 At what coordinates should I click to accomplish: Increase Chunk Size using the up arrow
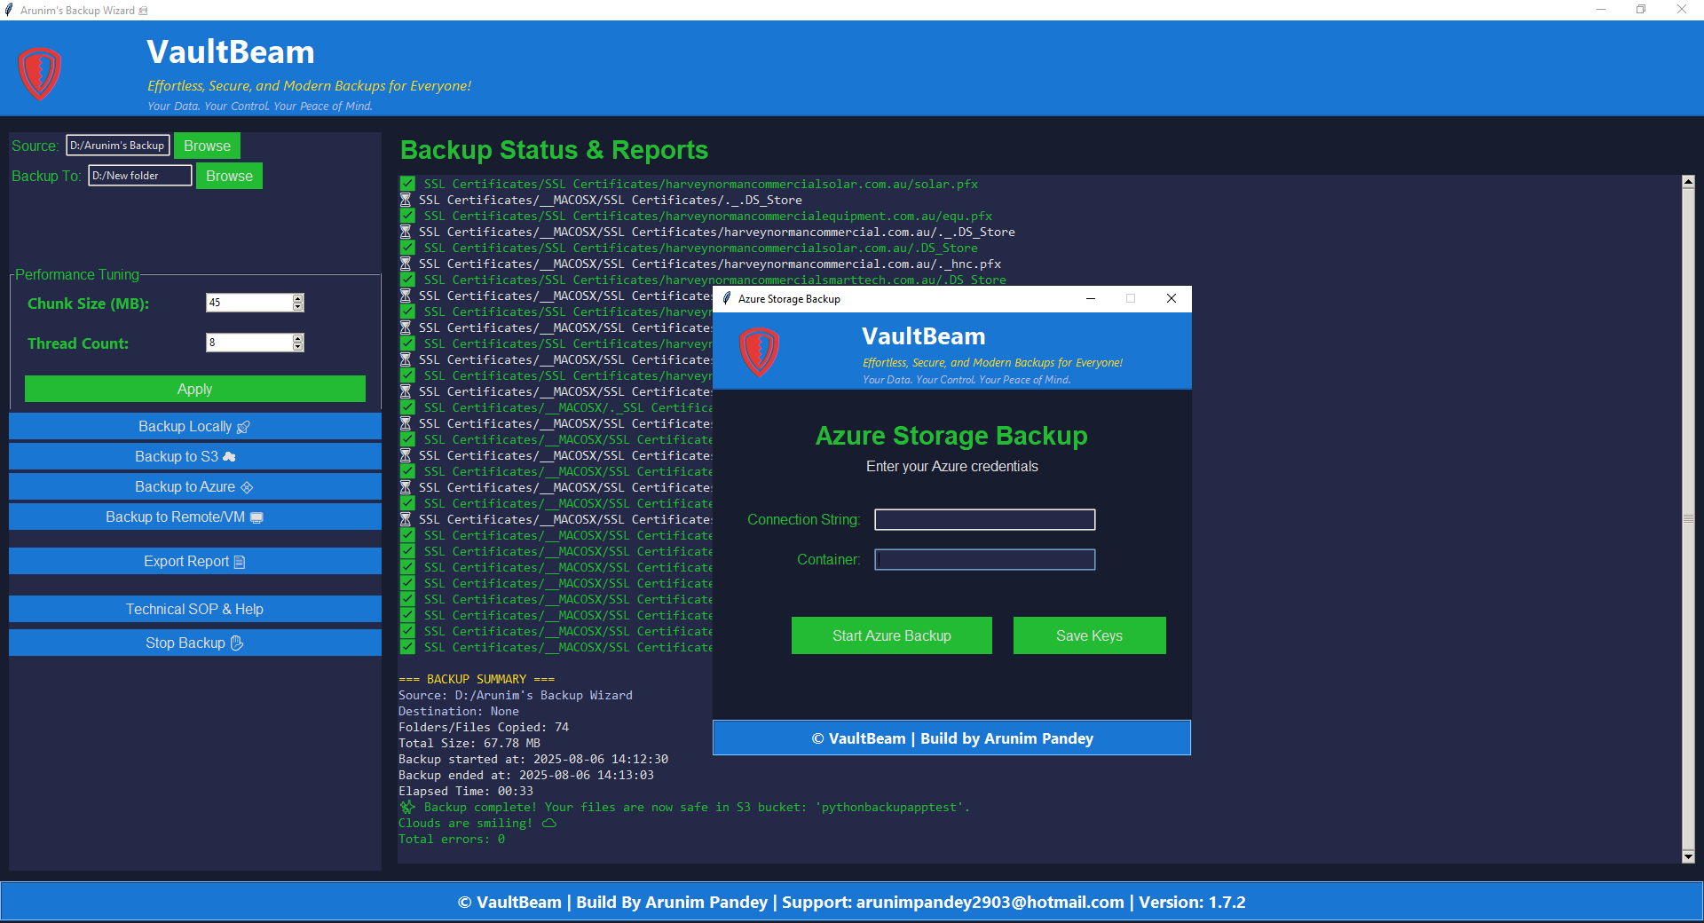pyautogui.click(x=297, y=298)
